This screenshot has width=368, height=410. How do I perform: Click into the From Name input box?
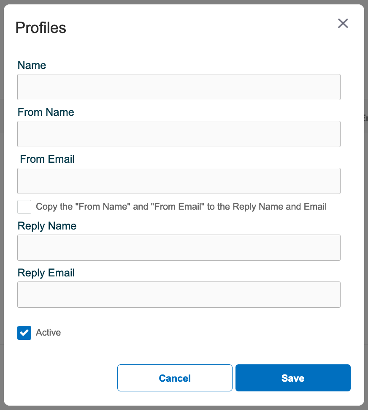(179, 134)
